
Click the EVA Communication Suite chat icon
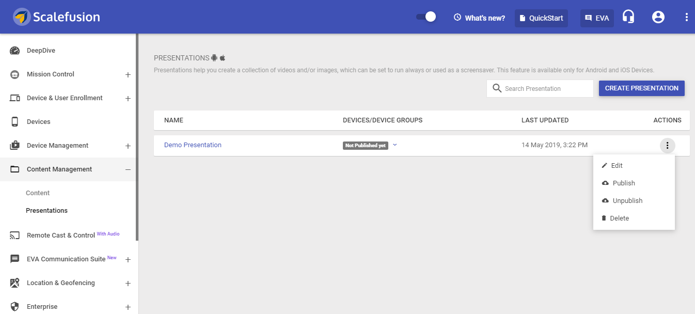point(14,259)
